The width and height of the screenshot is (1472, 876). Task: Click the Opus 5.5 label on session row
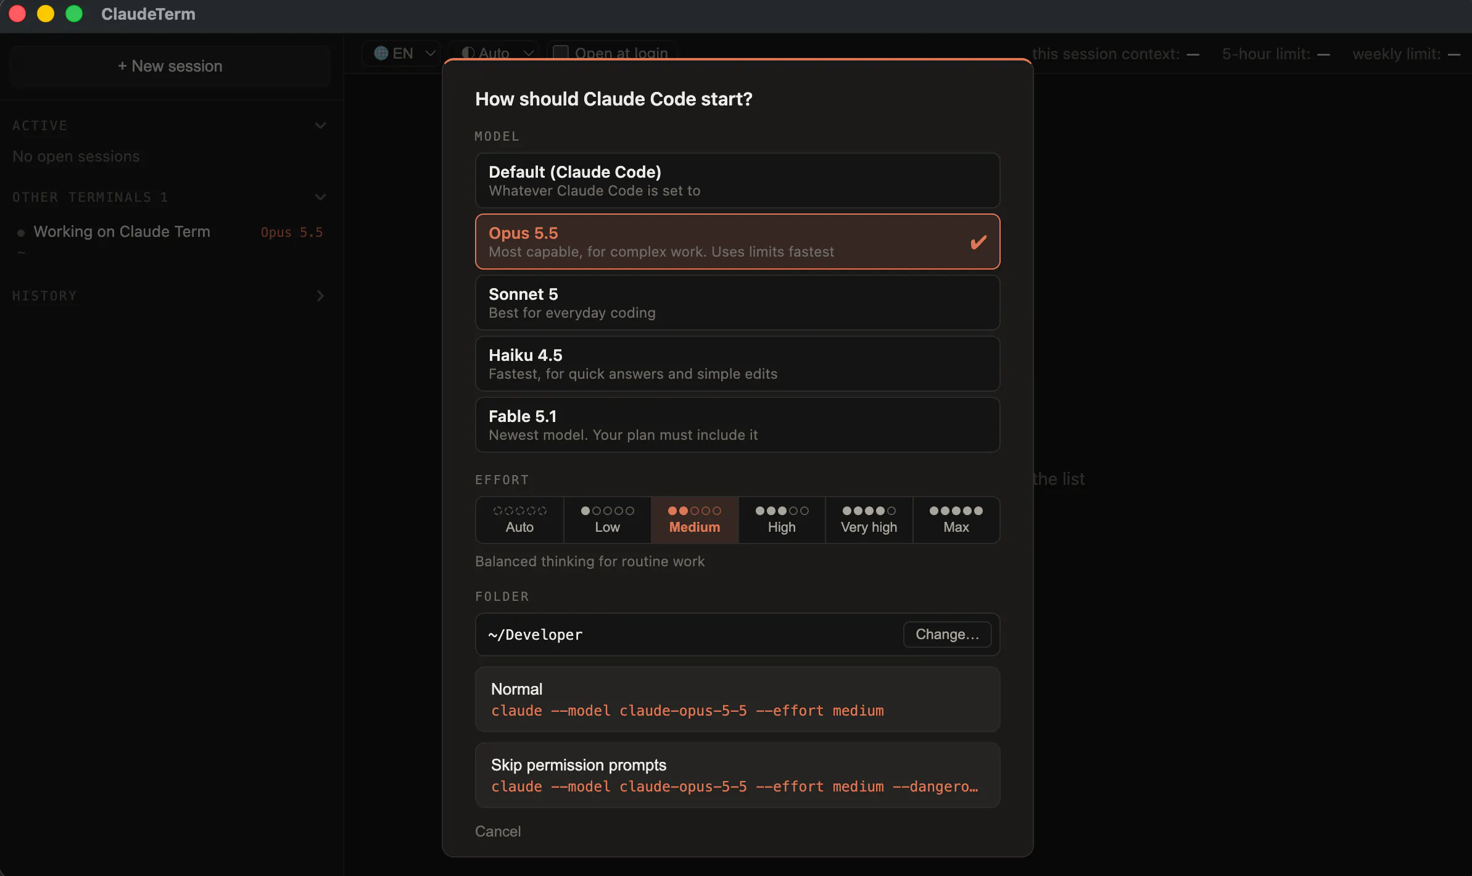tap(292, 233)
